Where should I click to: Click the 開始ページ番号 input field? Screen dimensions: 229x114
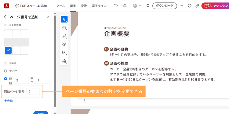[33, 92]
